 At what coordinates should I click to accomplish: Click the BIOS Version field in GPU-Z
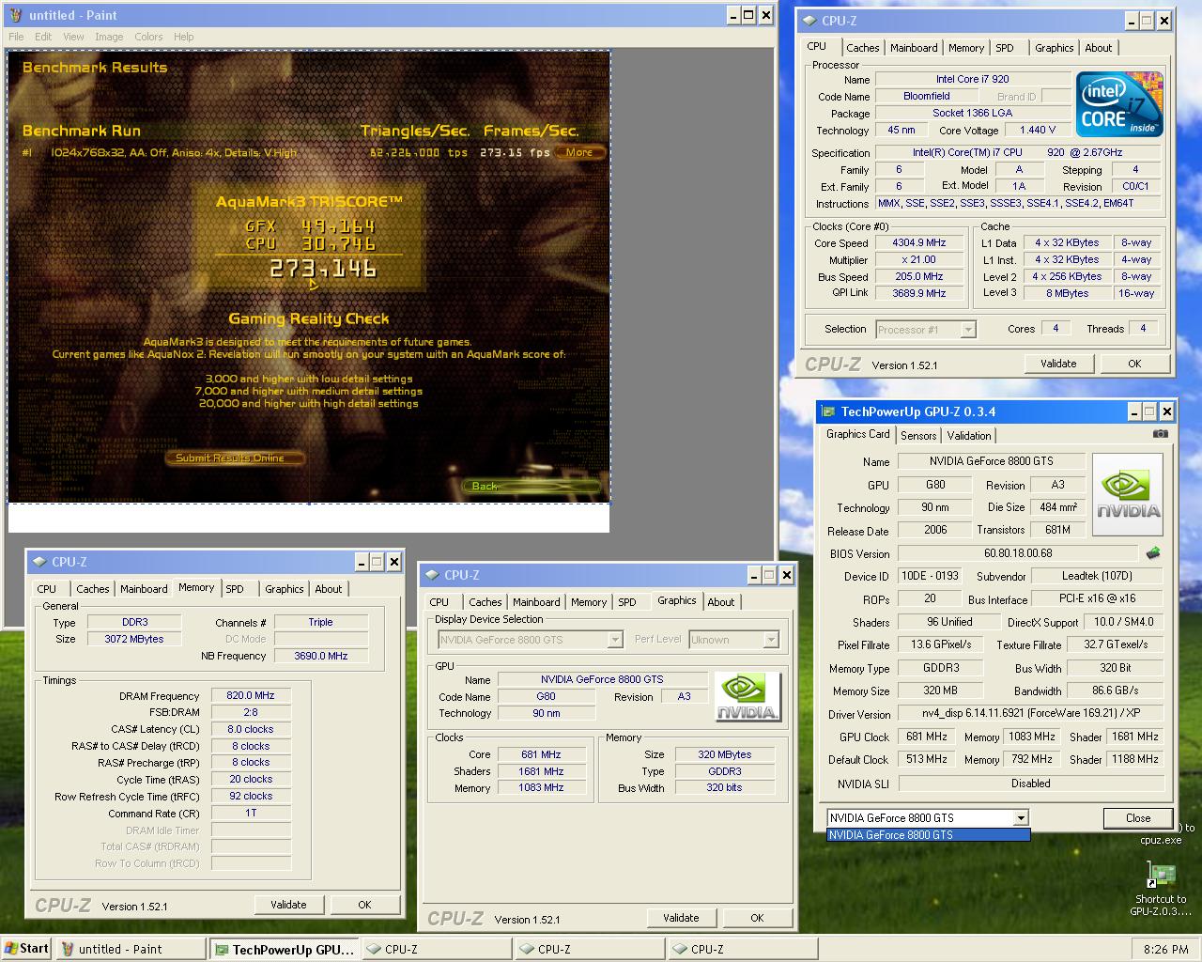click(x=1018, y=553)
